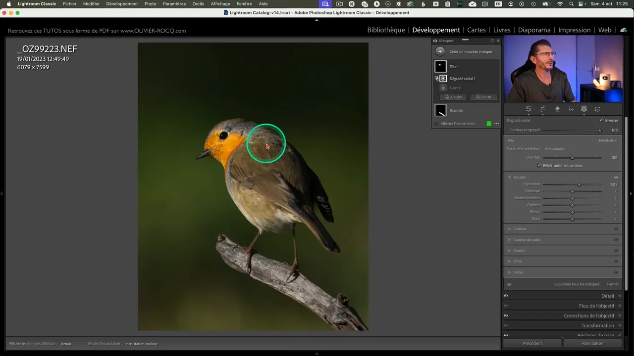634x356 pixels.
Task: Uncheck the Inverser checkbox
Action: 601,120
